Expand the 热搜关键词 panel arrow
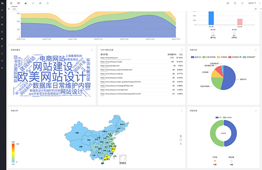Screen dimensions: 262x170 coord(92,49)
